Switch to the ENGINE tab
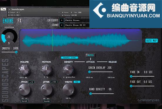The height and width of the screenshot is (109, 162). pyautogui.click(x=8, y=21)
